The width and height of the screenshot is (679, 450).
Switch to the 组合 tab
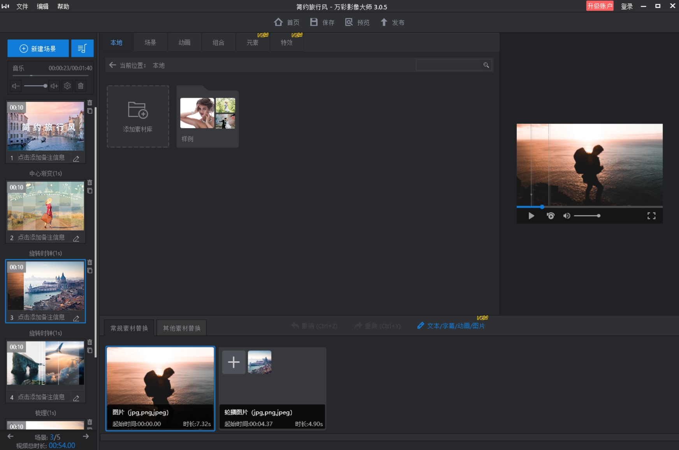pyautogui.click(x=218, y=42)
